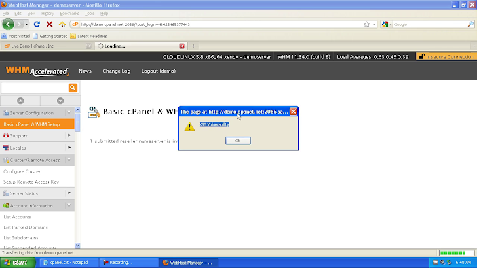Close the alert dialog with its X

tap(294, 112)
